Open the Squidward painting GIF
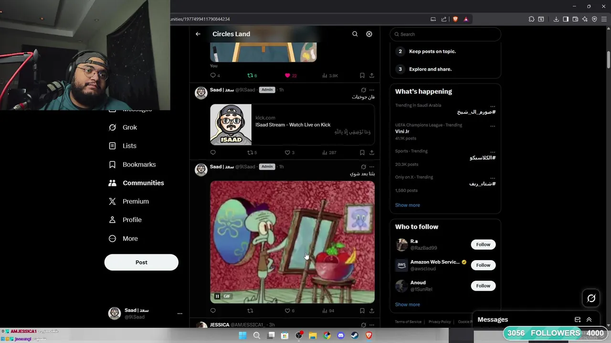 292,242
